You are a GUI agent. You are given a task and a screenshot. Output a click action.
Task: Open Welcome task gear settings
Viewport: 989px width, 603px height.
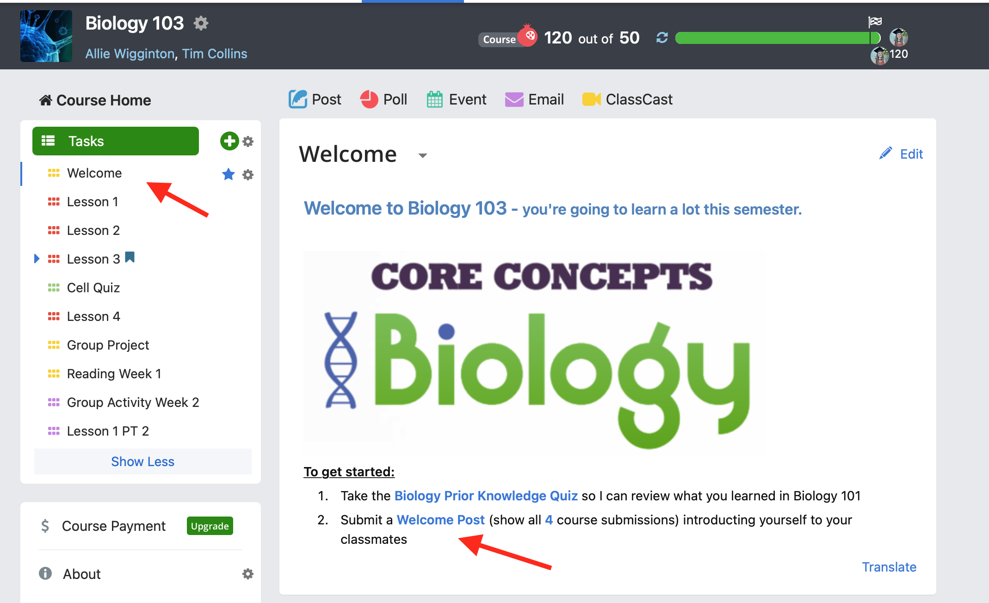click(248, 175)
